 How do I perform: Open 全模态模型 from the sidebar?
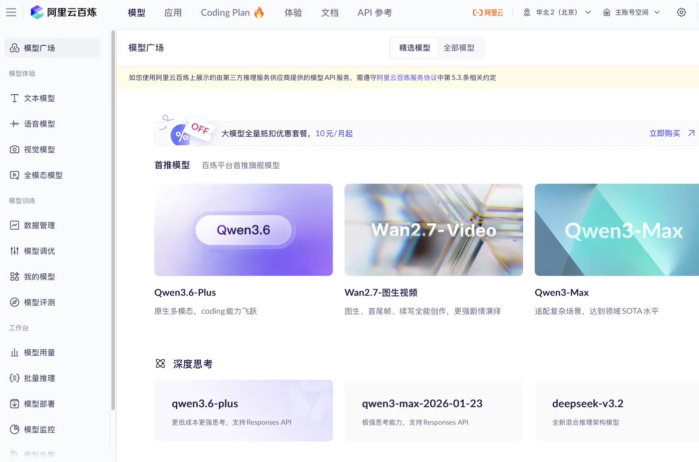click(x=44, y=175)
